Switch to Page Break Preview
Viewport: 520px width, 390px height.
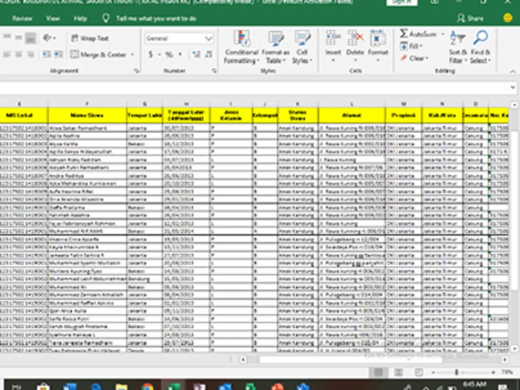[419, 372]
